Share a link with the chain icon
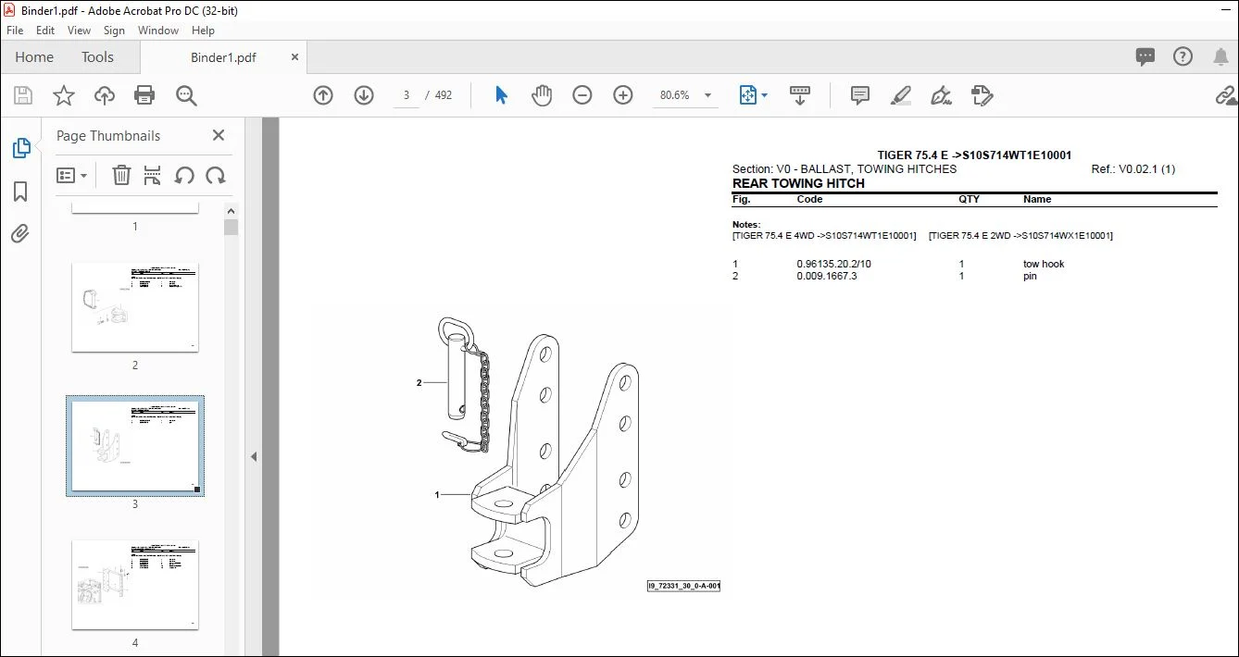 1226,95
